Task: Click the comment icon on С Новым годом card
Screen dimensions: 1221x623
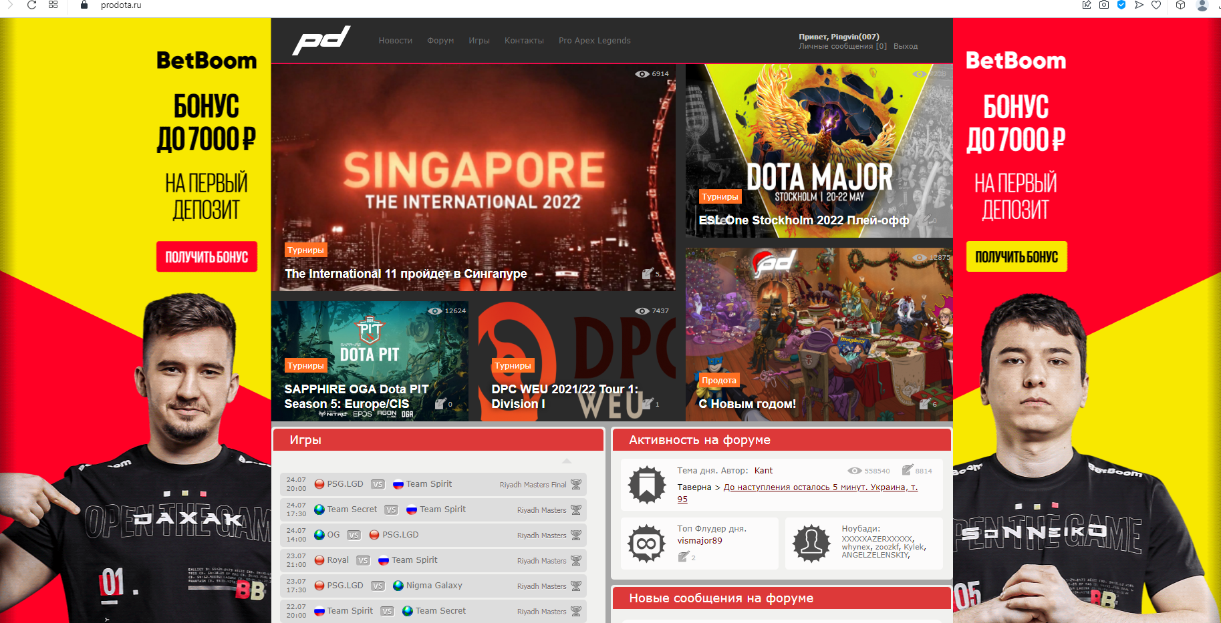Action: coord(924,403)
